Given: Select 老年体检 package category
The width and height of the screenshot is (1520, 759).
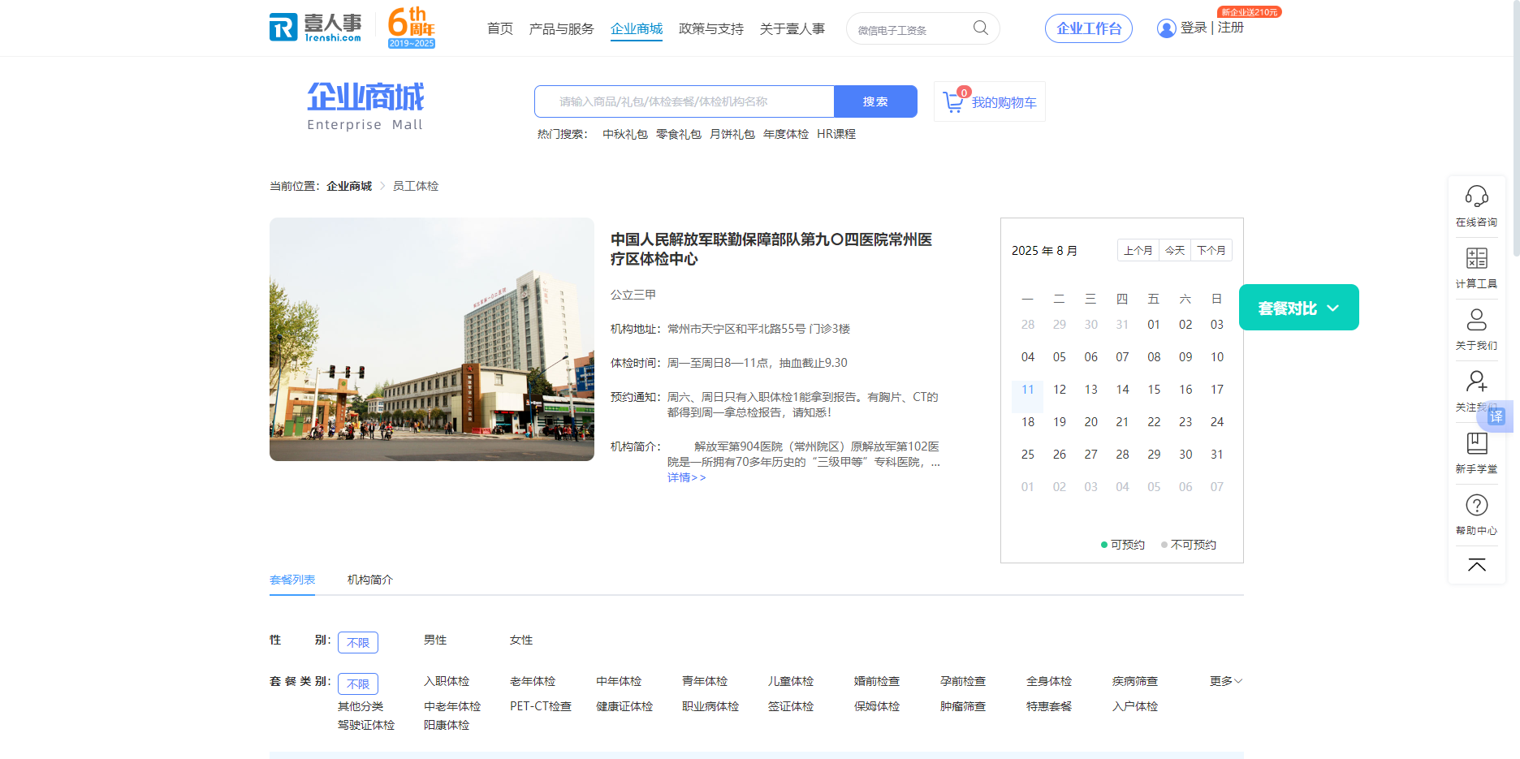Looking at the screenshot, I should click(533, 681).
